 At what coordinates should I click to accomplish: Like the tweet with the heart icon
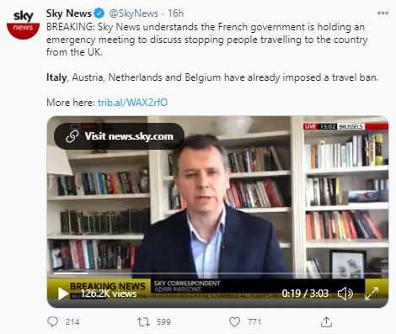(x=234, y=321)
